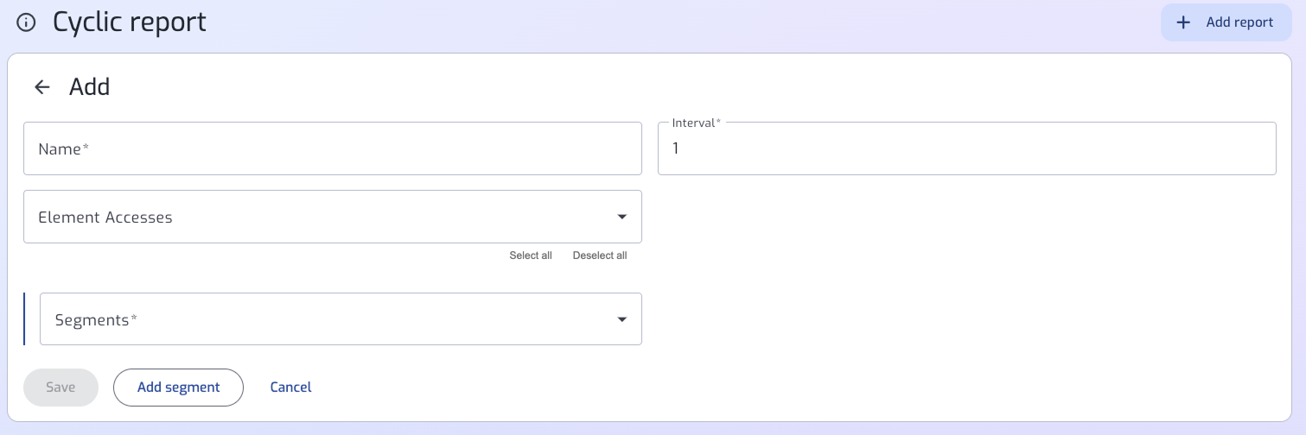Viewport: 1306px width, 435px height.
Task: Click the plus icon in Add report
Action: (1184, 22)
